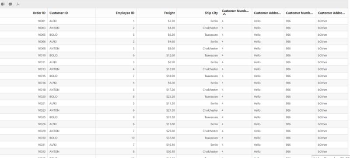Click the Freight value $21.50
350x158 pixels.
[x=171, y=110]
